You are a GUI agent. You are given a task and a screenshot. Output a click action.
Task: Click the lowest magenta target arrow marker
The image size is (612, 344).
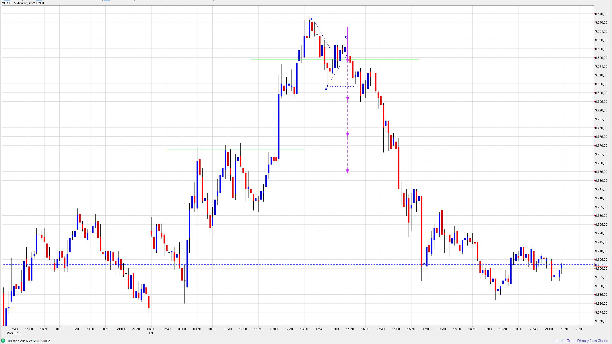[347, 171]
